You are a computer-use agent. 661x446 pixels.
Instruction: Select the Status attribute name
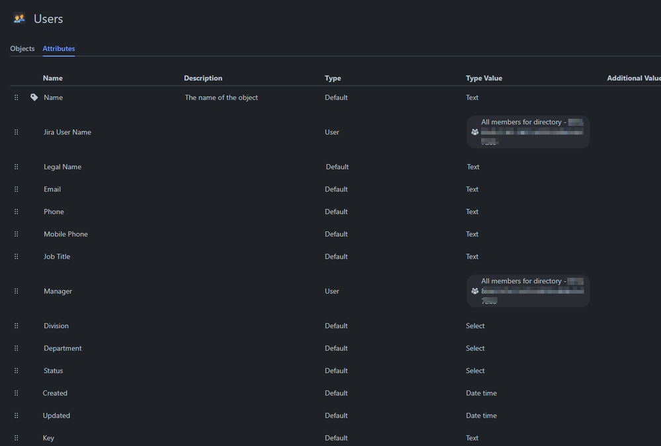click(x=53, y=371)
